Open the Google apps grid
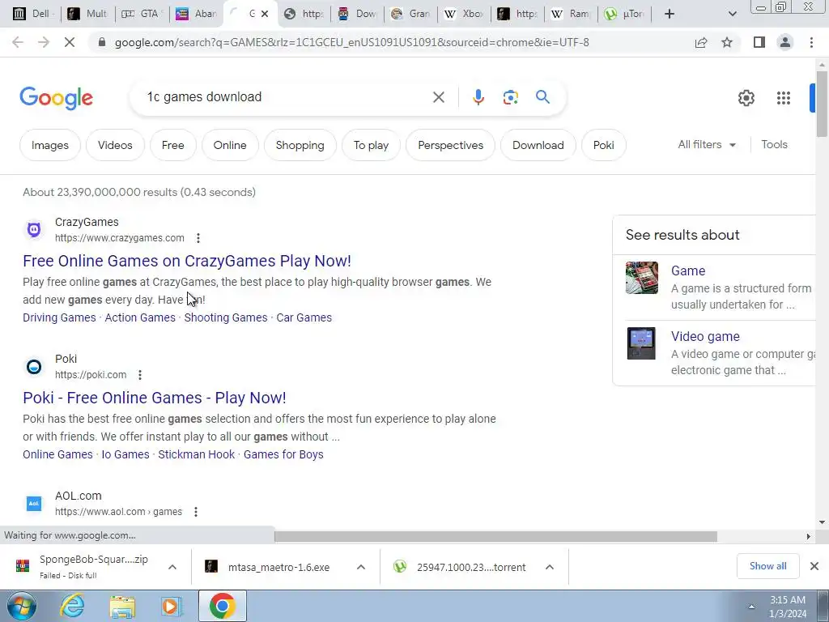The height and width of the screenshot is (622, 829). pyautogui.click(x=784, y=98)
